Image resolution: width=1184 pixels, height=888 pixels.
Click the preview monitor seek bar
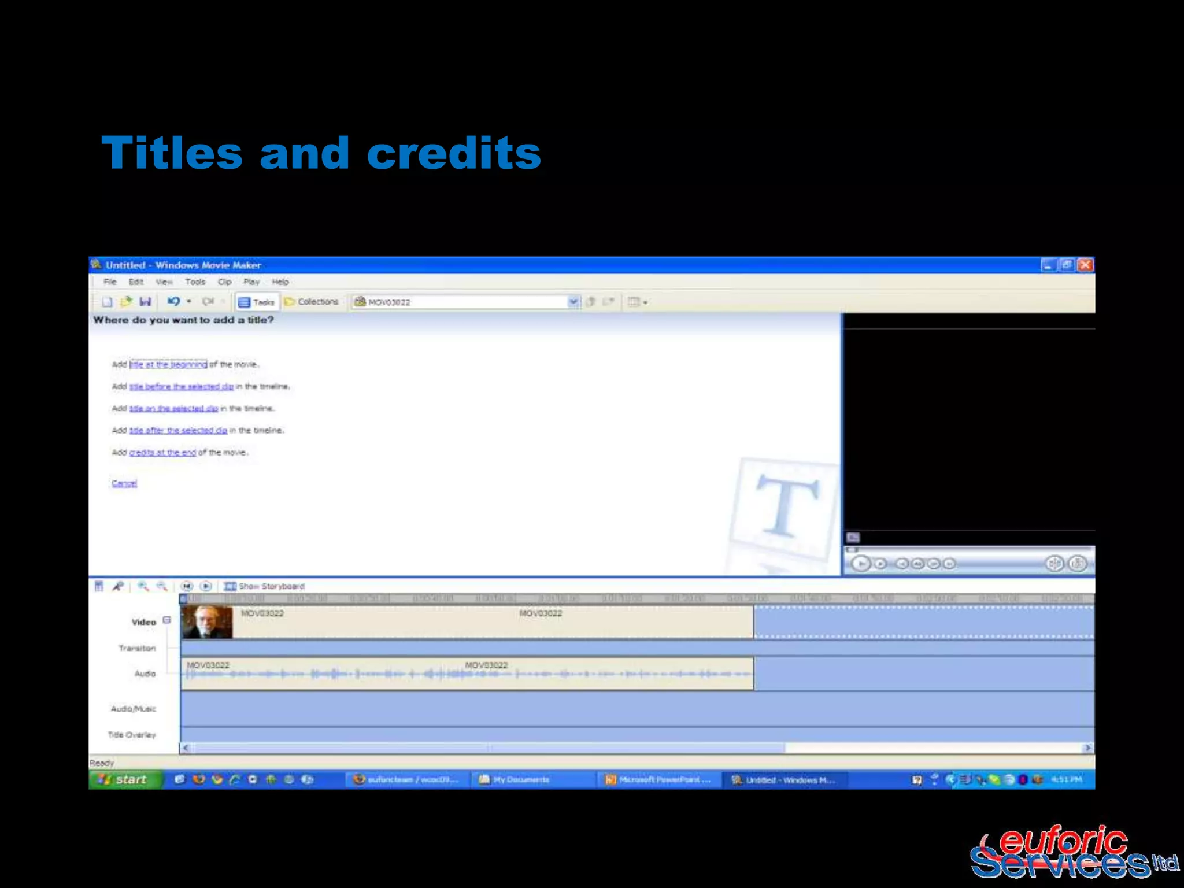coord(970,549)
